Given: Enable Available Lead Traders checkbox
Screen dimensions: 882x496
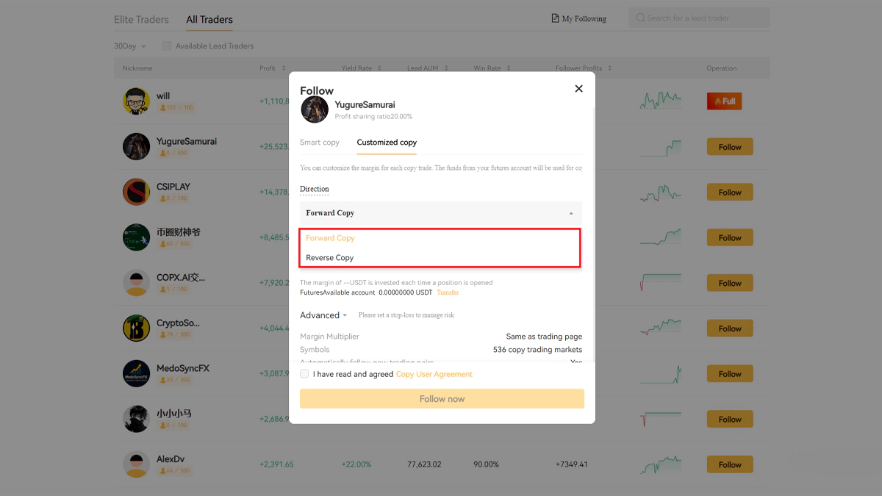Looking at the screenshot, I should click(x=167, y=46).
